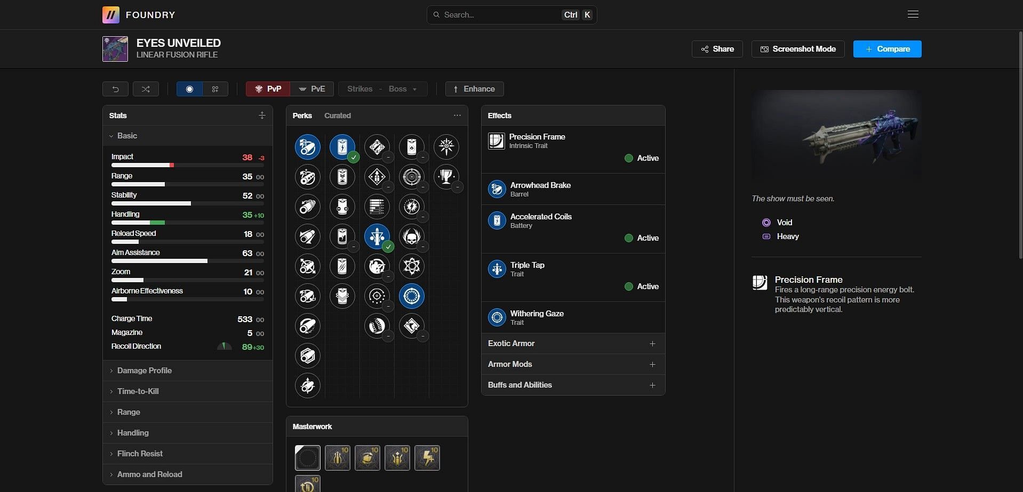Choose the Reload masterwork circular arrow icon
This screenshot has width=1023, height=492.
(x=308, y=485)
